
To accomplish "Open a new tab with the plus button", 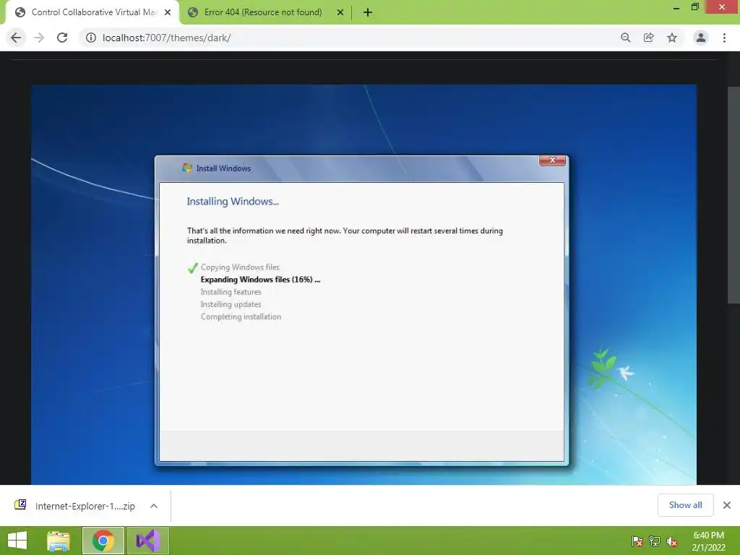I will 368,13.
